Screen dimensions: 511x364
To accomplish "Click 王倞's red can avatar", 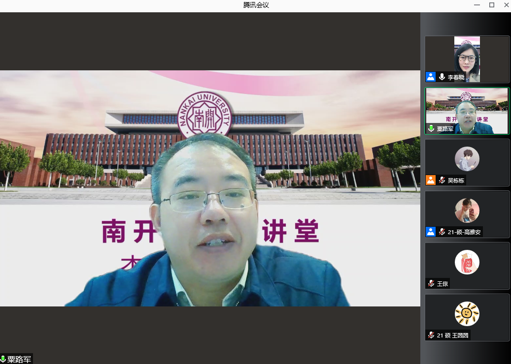I will coord(467,262).
